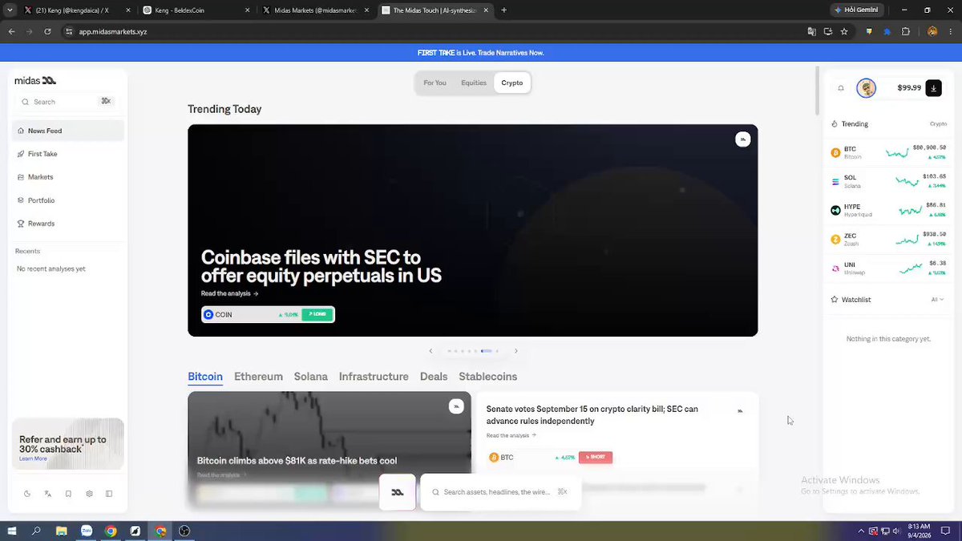Open the user profile avatar
962x541 pixels.
pyautogui.click(x=866, y=88)
